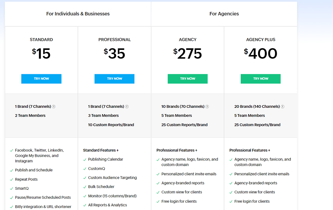Click "Free login for clients" in $275 plan column
Viewport: 333px width, 210px height.
179,201
